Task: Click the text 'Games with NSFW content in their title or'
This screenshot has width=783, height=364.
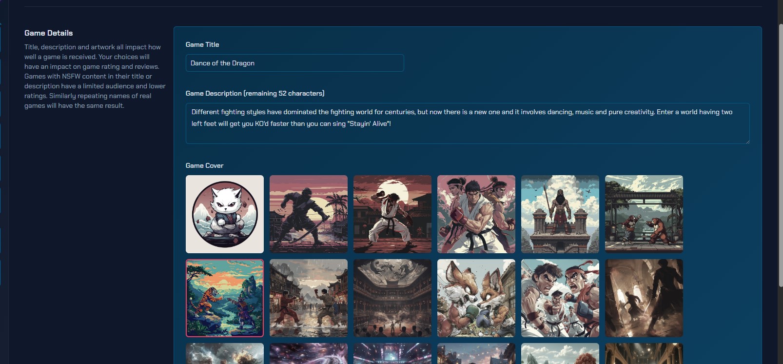Action: (88, 76)
